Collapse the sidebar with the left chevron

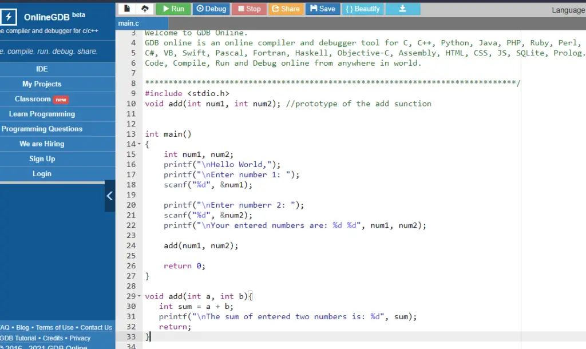(110, 196)
